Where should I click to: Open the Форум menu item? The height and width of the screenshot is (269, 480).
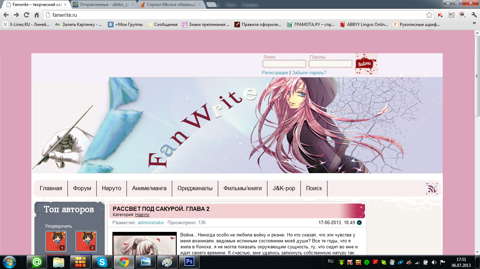click(x=82, y=188)
